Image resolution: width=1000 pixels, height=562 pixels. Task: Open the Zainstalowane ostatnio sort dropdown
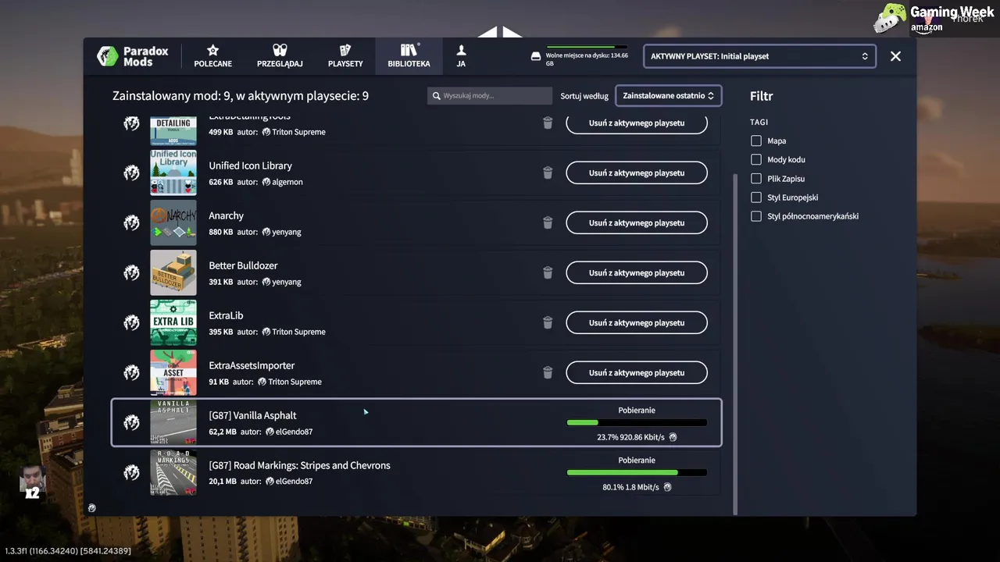tap(668, 96)
